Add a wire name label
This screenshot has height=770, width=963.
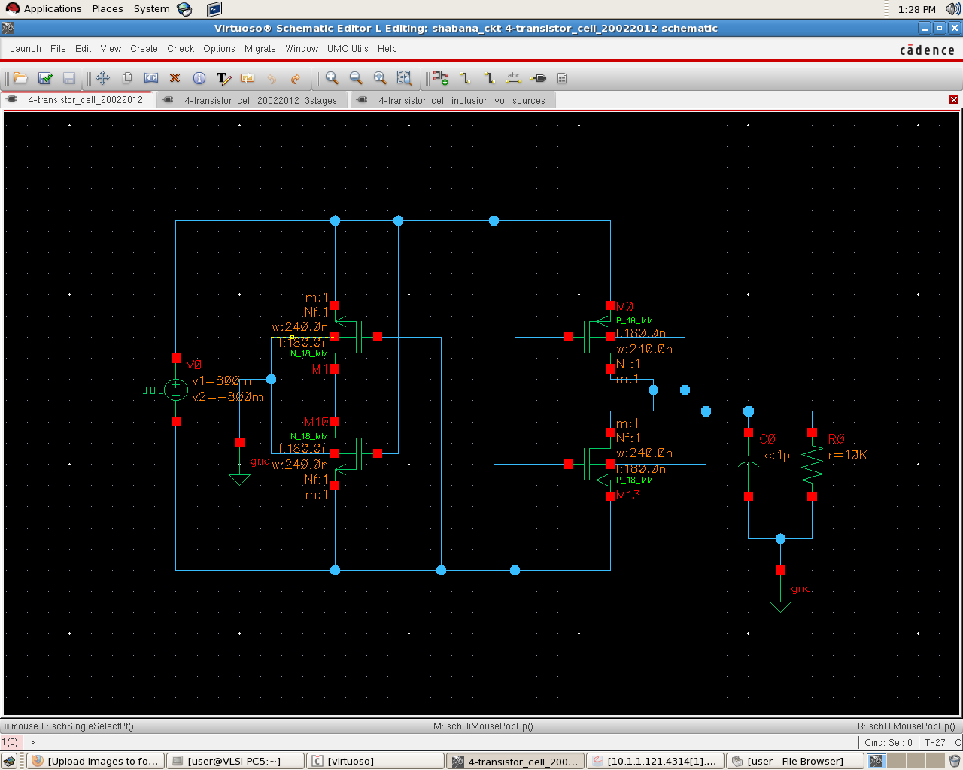[514, 78]
